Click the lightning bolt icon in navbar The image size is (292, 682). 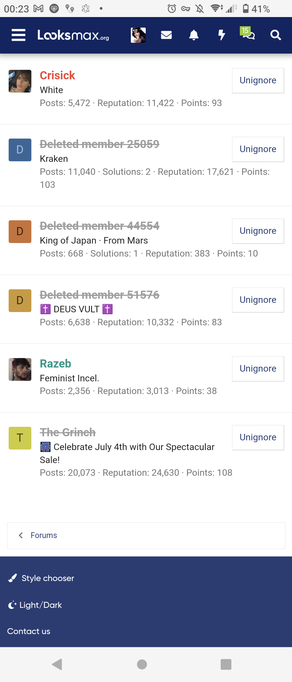(x=221, y=35)
